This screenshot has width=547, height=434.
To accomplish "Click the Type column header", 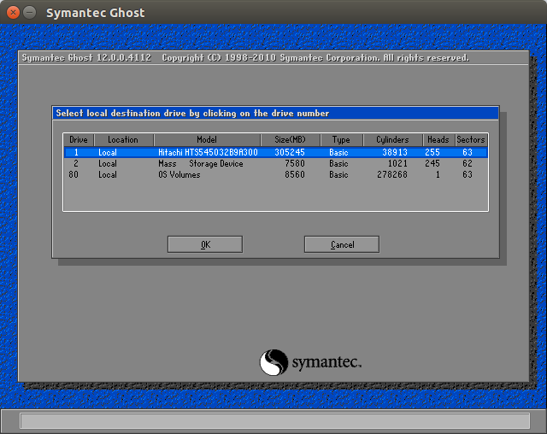I will point(341,140).
